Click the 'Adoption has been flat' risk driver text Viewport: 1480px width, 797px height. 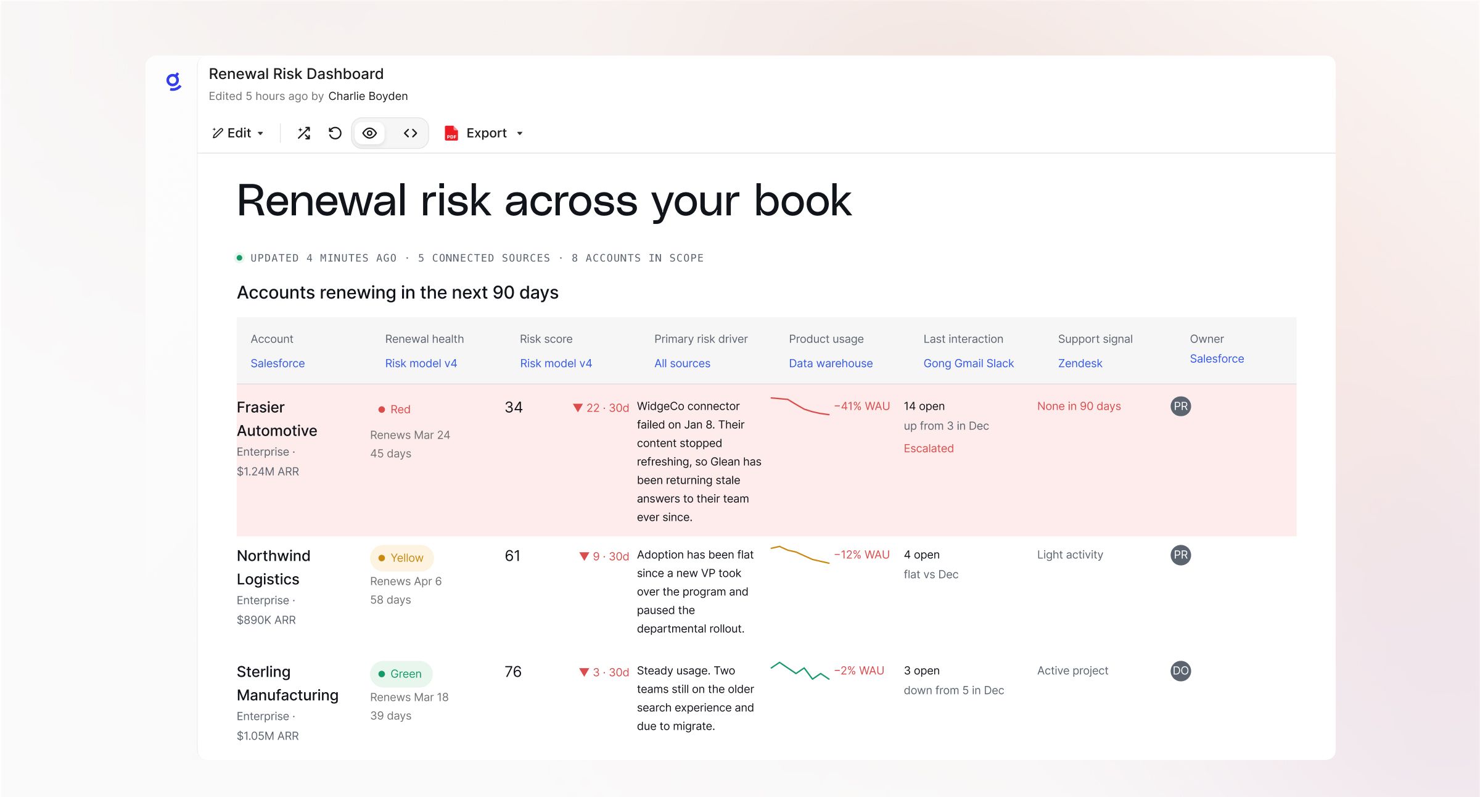696,592
